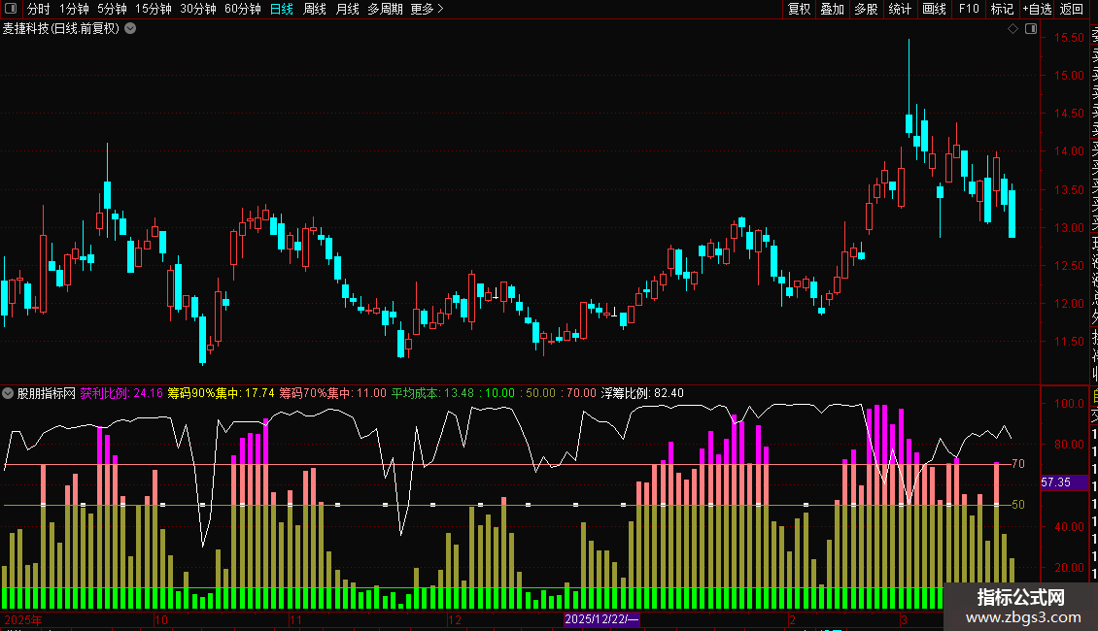This screenshot has width=1098, height=631.
Task: Click the 筹码70%集中: 11.00 readout
Action: point(332,393)
